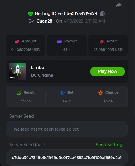Click the green verified shield icon
This screenshot has height=166, width=135.
point(31,14)
